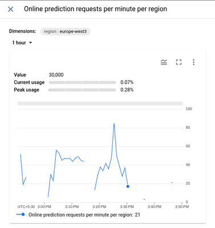This screenshot has height=228, width=215.
Task: Click the dropdown arrow beside 1 hour
Action: click(30, 43)
